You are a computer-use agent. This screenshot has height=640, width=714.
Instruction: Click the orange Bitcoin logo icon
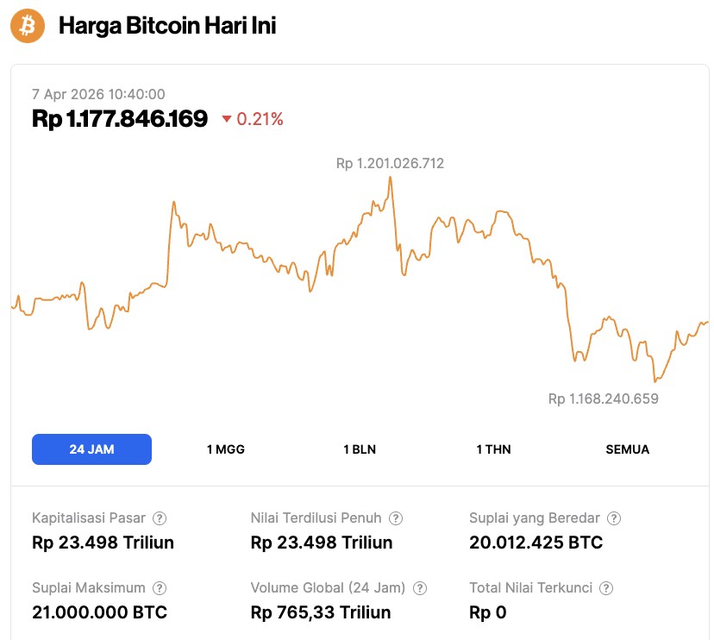(27, 26)
